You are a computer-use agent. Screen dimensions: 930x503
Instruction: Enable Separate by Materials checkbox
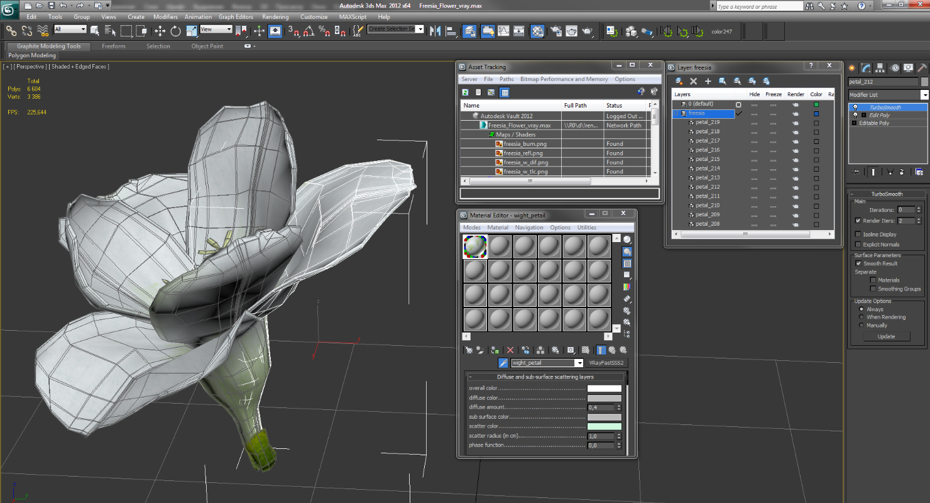tap(873, 280)
